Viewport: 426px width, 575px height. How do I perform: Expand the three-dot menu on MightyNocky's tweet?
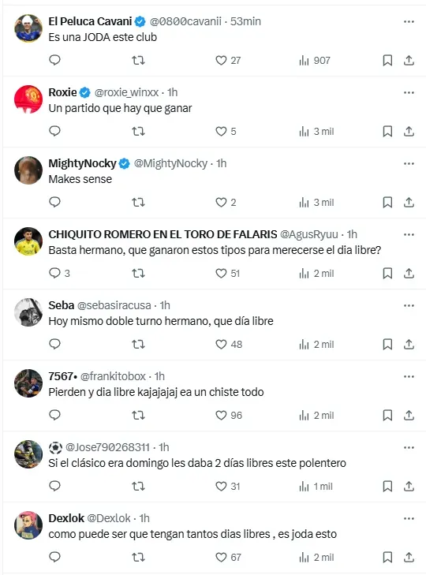[409, 163]
